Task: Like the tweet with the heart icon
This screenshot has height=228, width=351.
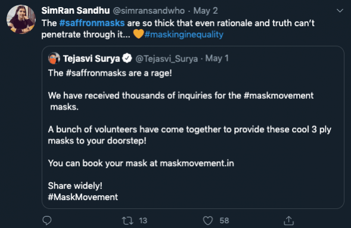Action: pos(208,221)
